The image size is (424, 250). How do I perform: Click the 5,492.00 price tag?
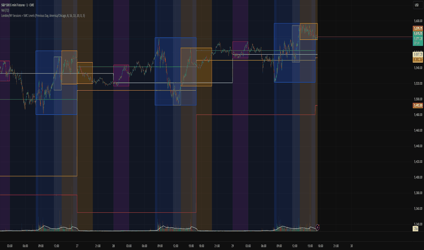coord(418,105)
